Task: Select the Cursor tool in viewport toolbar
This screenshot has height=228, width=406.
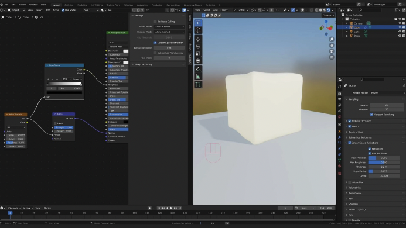Action: coord(198,30)
